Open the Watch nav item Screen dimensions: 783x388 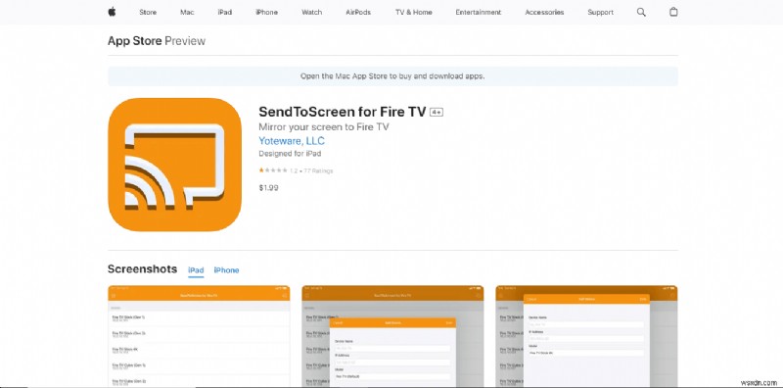[x=311, y=12]
